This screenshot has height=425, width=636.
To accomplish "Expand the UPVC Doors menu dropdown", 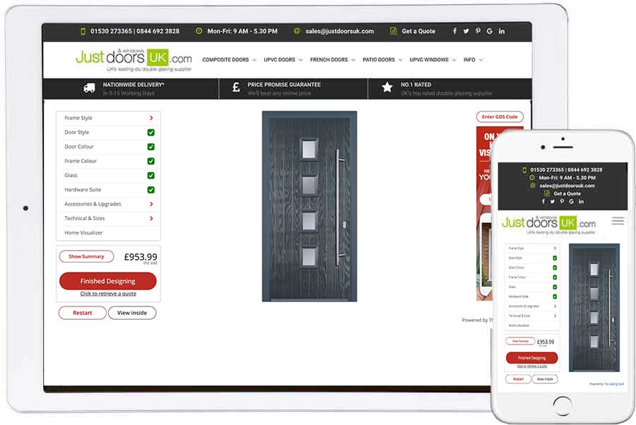I will pos(281,60).
